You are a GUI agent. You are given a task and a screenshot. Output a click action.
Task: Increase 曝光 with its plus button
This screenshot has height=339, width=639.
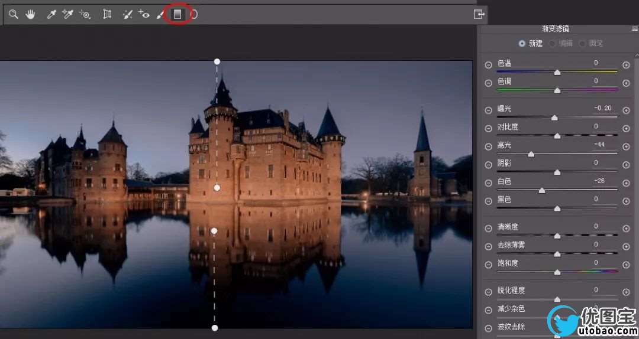pos(627,110)
